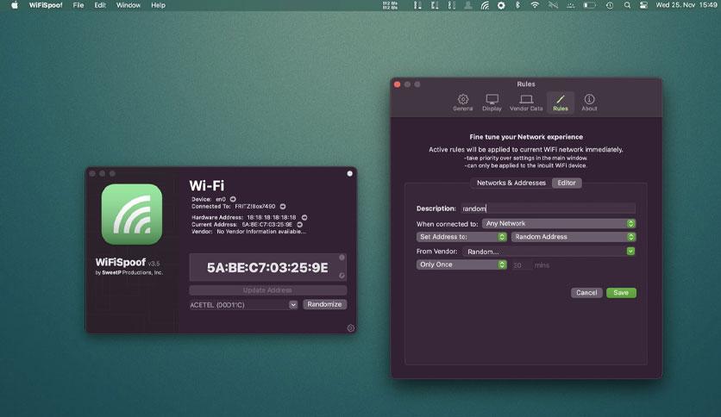The height and width of the screenshot is (417, 721).
Task: Click the arrow icon next to FRITZ!Box7490
Action: (283, 207)
